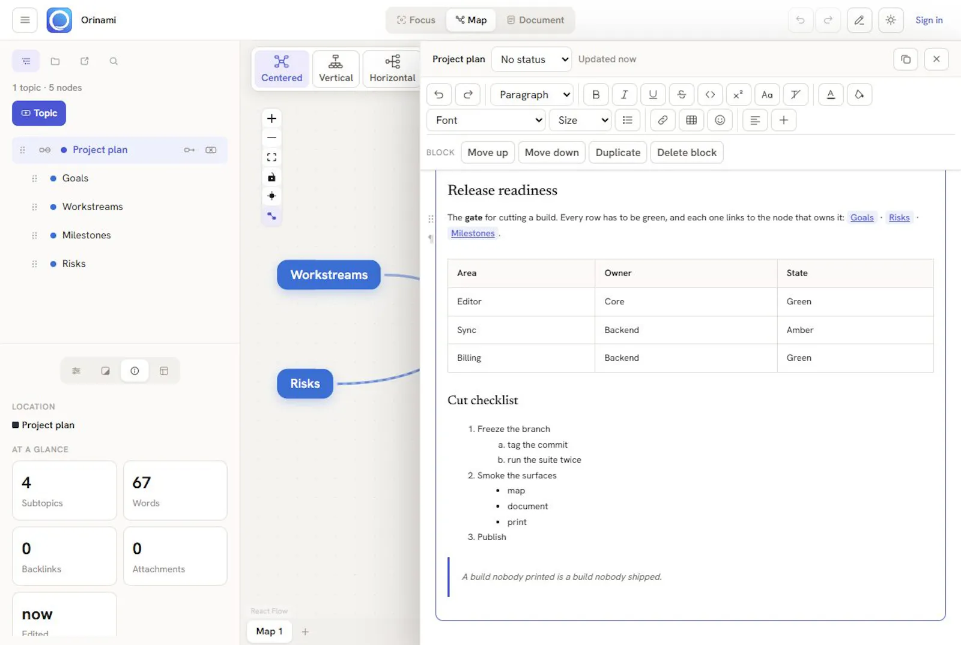
Task: Click the Risks node on map
Action: coord(305,383)
